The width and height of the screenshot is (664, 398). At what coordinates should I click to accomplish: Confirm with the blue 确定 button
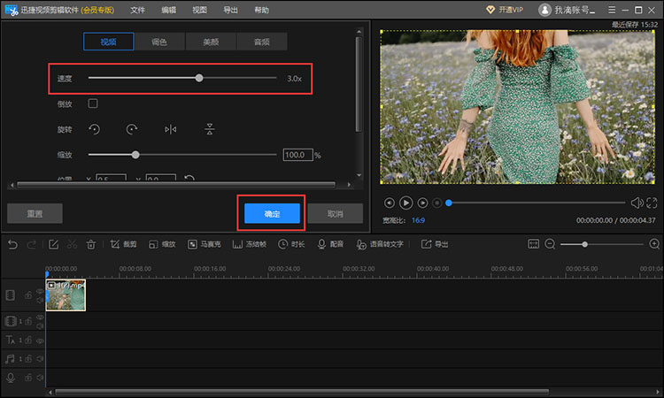pos(272,213)
